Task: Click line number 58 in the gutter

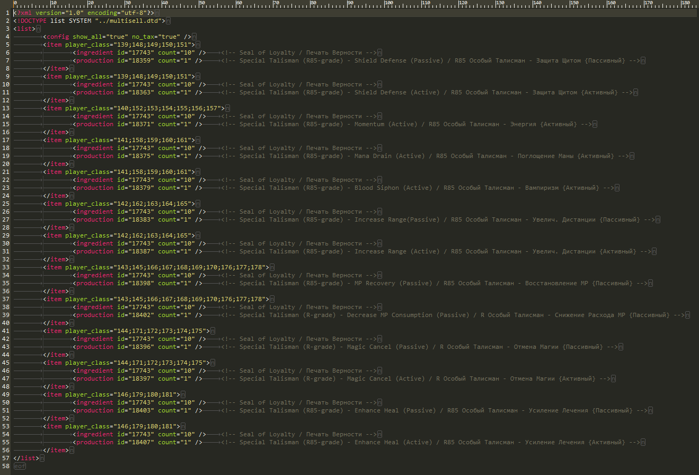Action: click(x=6, y=466)
